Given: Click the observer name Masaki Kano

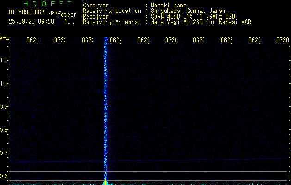Looking at the screenshot, I should point(168,6).
